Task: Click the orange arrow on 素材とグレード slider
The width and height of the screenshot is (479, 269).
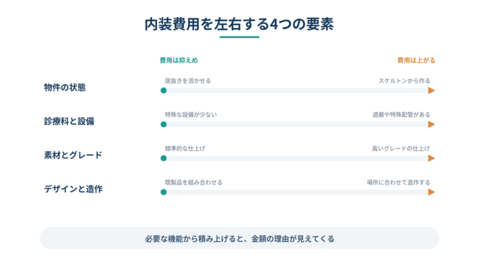Action: click(431, 158)
